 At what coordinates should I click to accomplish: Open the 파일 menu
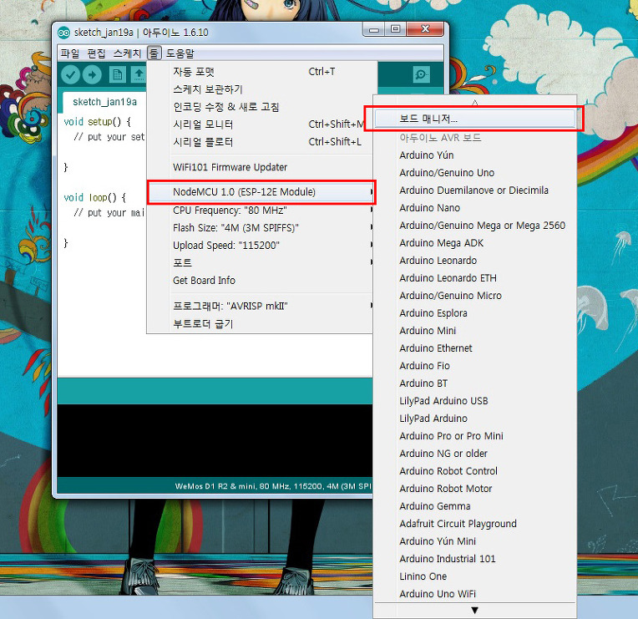[69, 53]
